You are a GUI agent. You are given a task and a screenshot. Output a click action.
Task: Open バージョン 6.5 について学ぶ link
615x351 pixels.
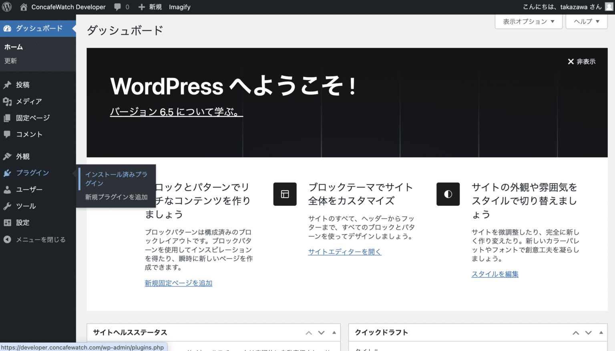(x=176, y=112)
